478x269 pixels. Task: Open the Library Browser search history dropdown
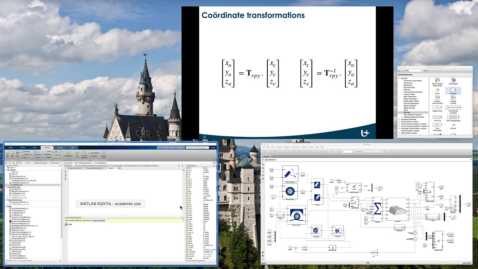coord(421,71)
